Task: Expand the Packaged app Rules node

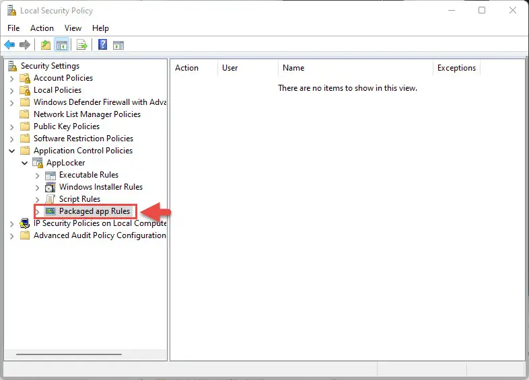Action: tap(38, 212)
